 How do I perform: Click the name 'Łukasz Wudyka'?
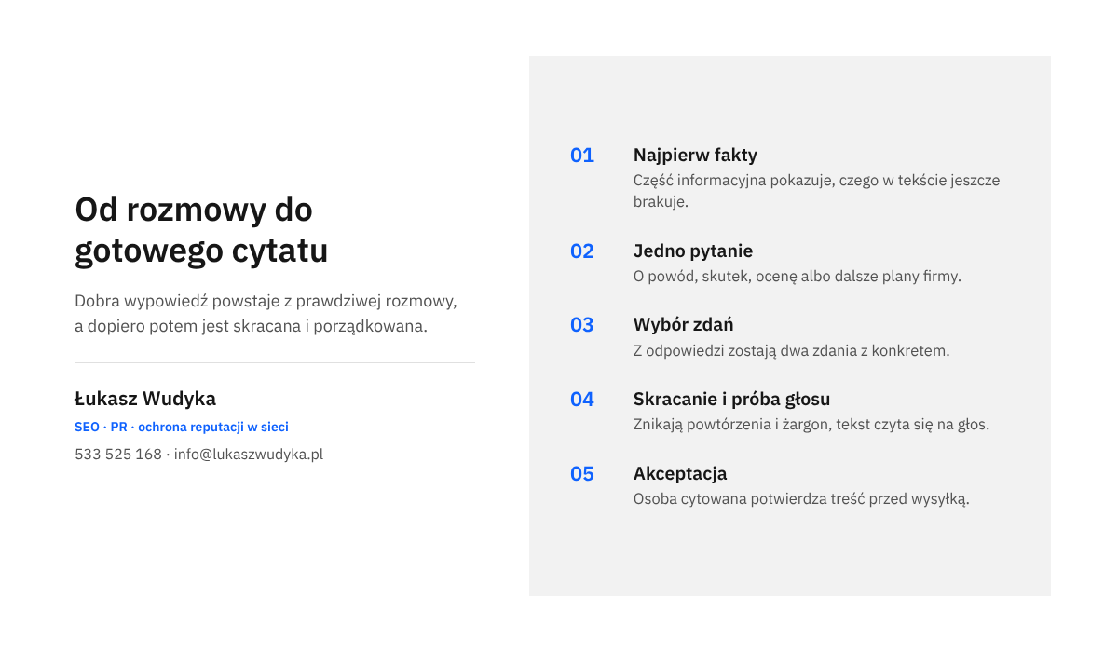click(x=145, y=399)
